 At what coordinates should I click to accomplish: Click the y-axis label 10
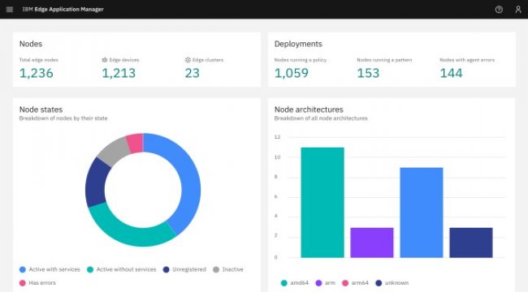click(277, 157)
